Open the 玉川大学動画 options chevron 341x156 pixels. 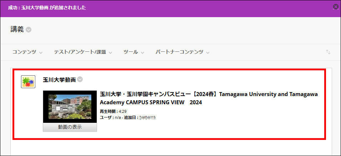[80, 80]
